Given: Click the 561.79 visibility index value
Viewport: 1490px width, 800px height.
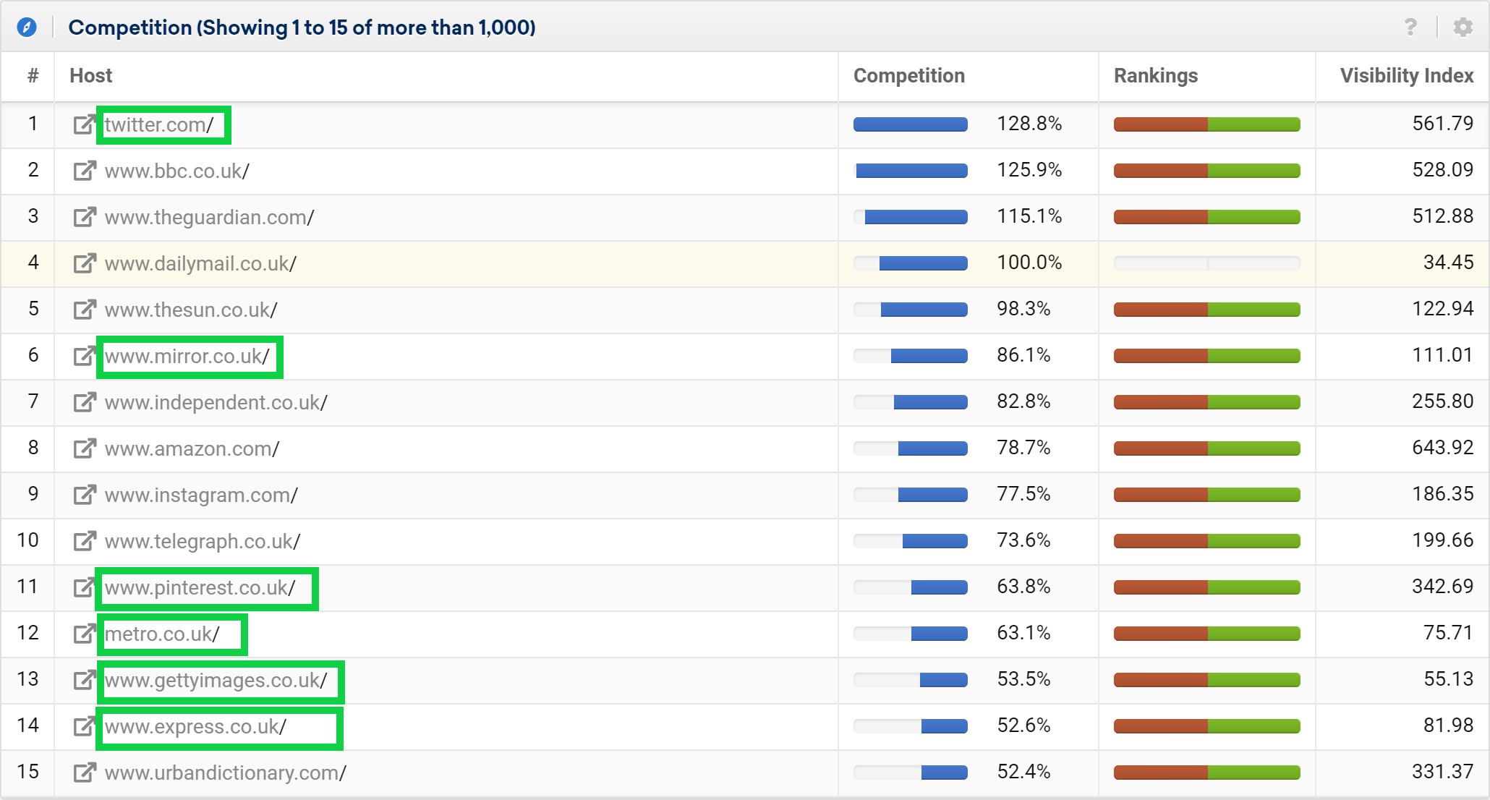Looking at the screenshot, I should click(1443, 124).
